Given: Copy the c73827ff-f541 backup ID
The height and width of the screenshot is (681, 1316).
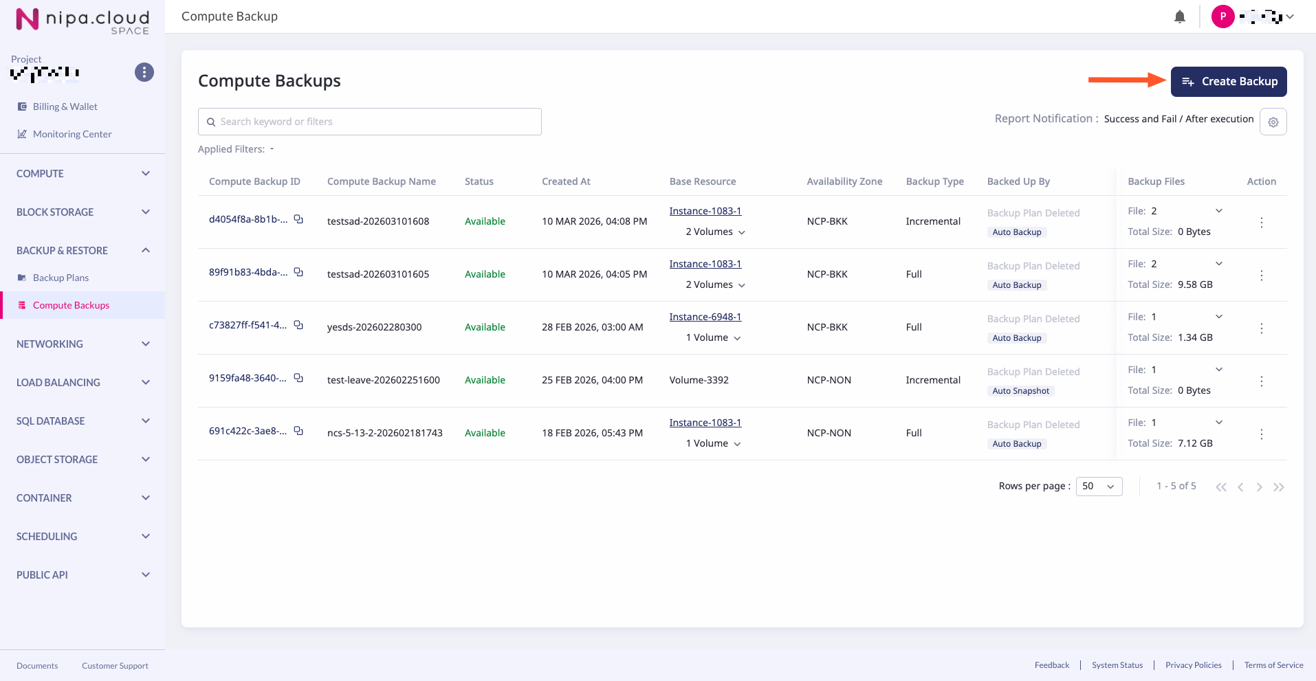Looking at the screenshot, I should click(298, 325).
